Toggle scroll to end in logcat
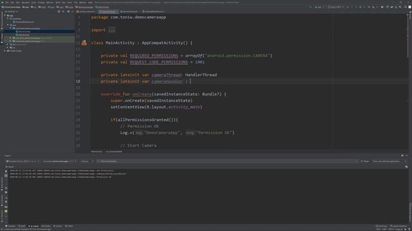The image size is (412, 231). coord(6,175)
